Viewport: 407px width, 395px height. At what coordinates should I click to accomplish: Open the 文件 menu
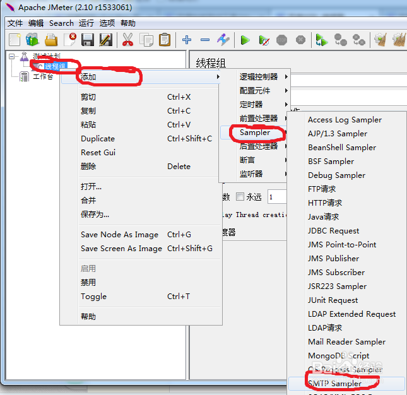point(15,23)
